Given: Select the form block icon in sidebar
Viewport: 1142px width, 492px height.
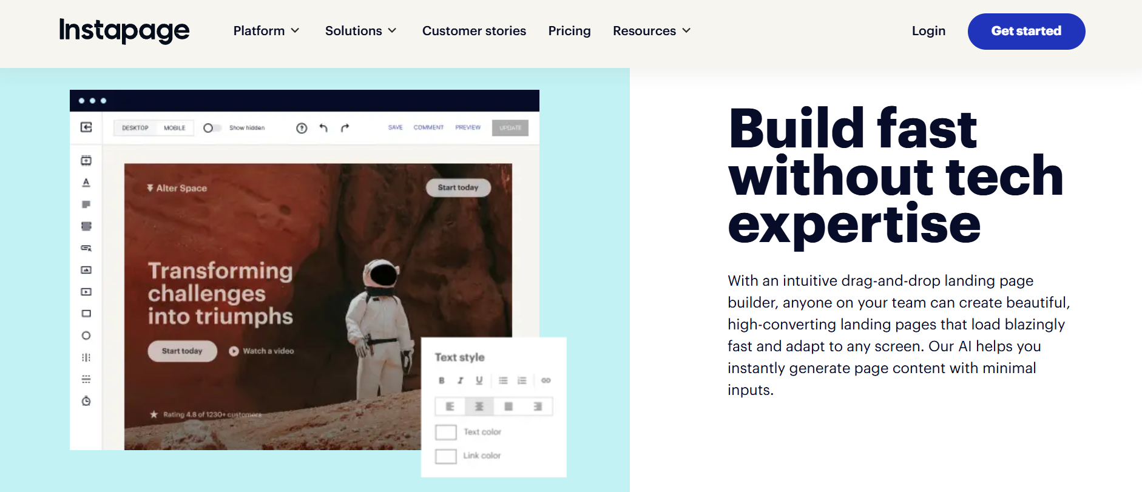Looking at the screenshot, I should click(86, 226).
